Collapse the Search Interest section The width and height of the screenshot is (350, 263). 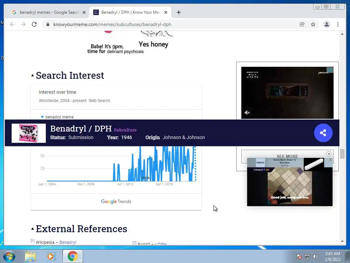[32, 75]
